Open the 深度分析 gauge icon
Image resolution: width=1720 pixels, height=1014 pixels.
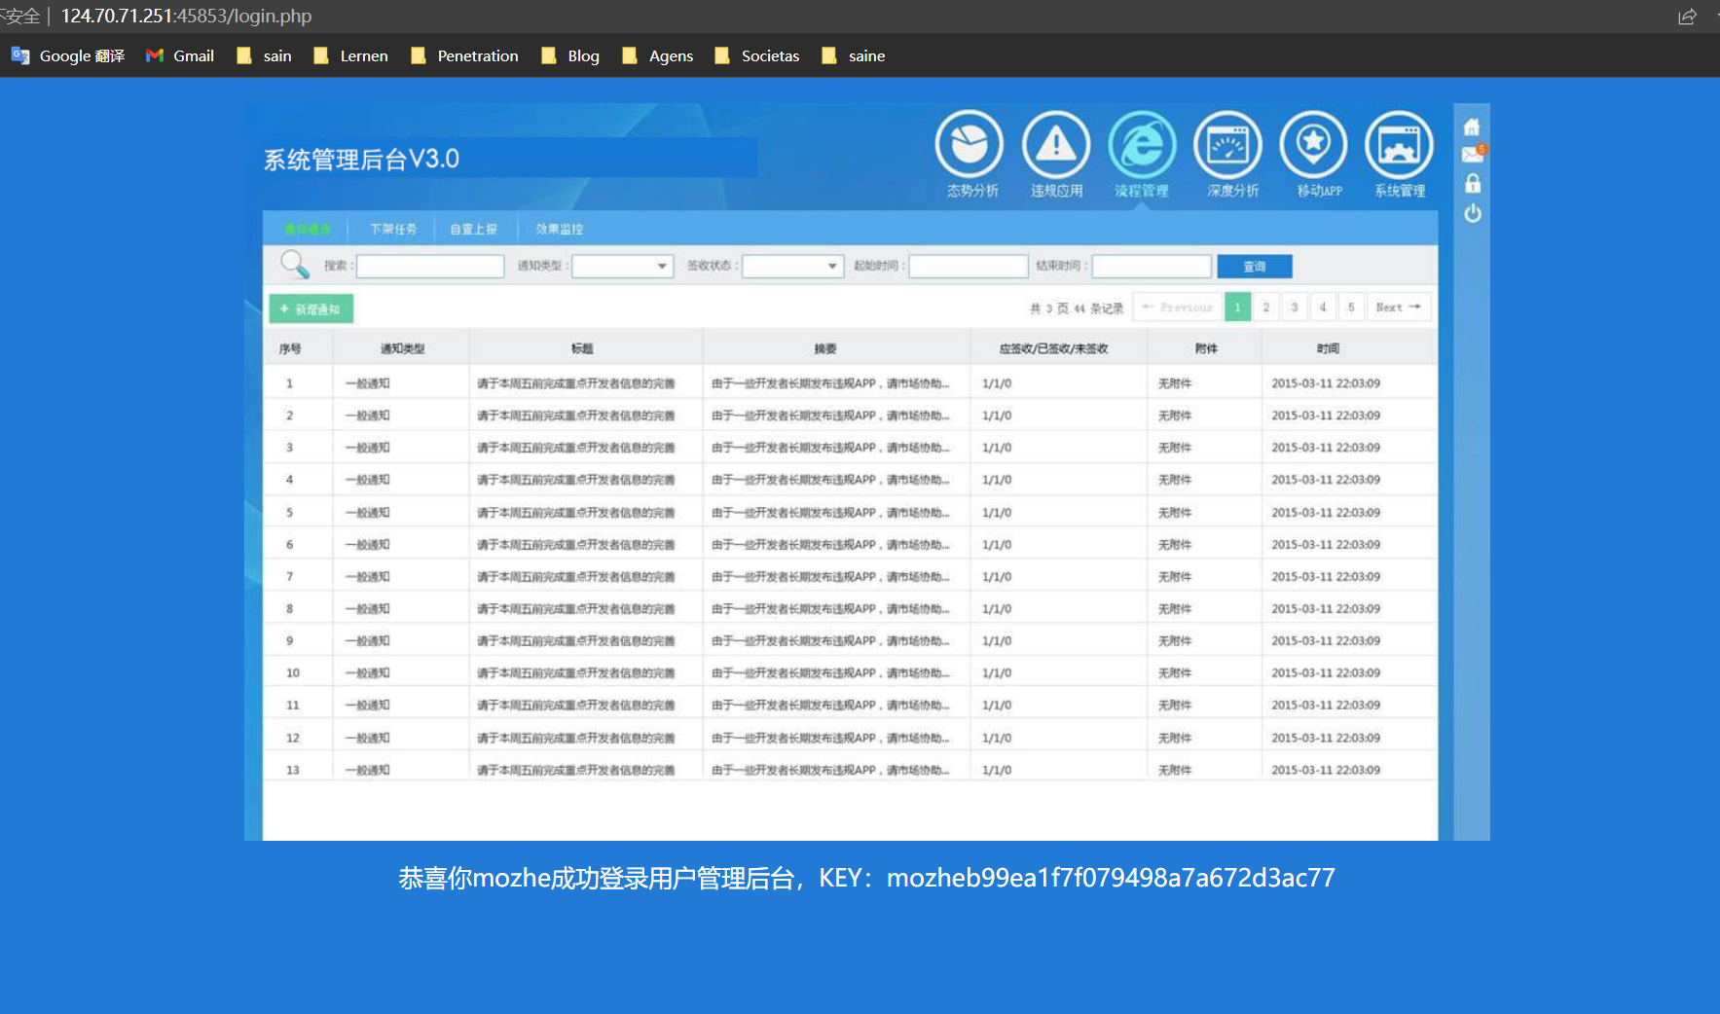(x=1228, y=145)
